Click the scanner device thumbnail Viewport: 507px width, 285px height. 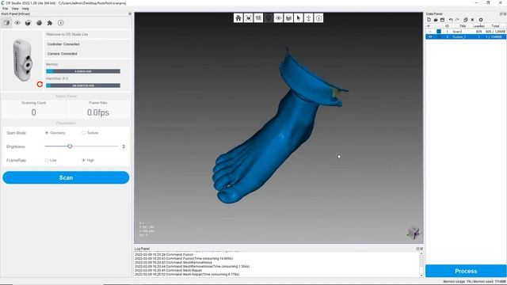(x=23, y=60)
